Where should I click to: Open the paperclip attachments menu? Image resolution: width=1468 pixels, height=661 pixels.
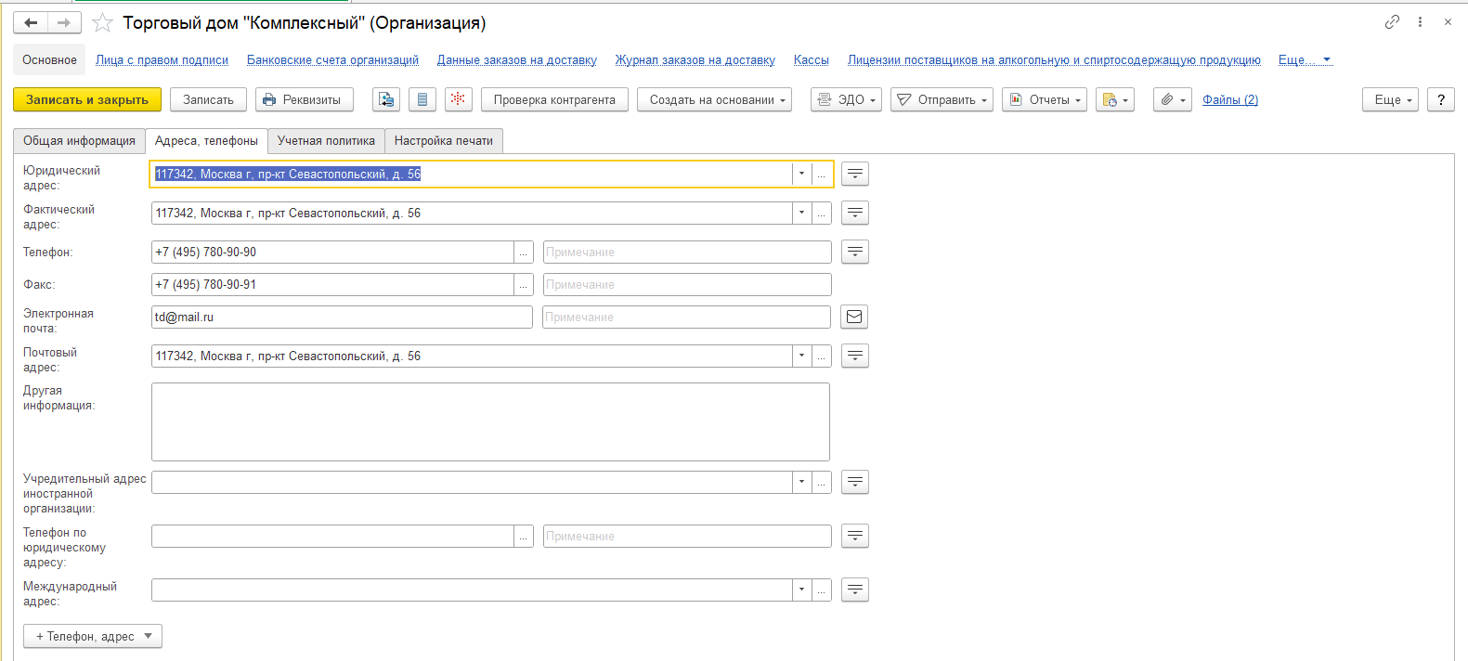1172,99
